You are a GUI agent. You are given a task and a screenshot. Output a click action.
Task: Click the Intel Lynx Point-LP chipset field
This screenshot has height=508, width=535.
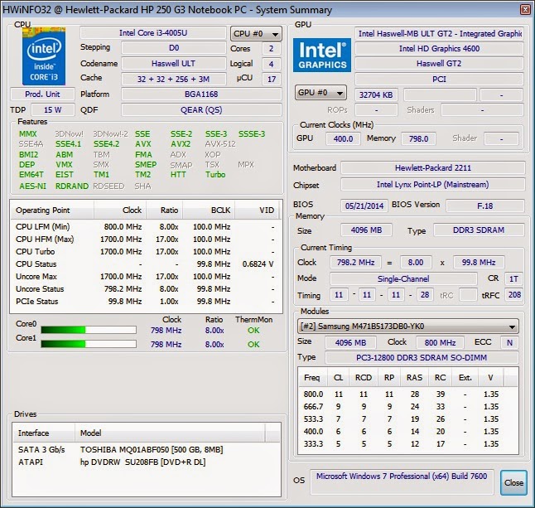(432, 185)
